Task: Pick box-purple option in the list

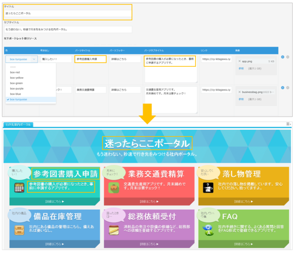Action: 16,88
